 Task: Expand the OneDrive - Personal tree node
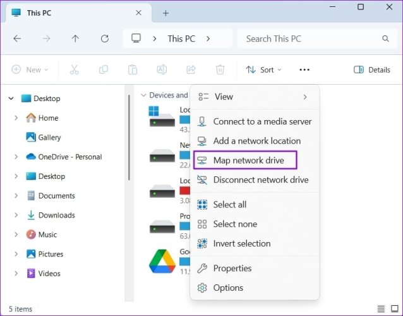coord(16,157)
